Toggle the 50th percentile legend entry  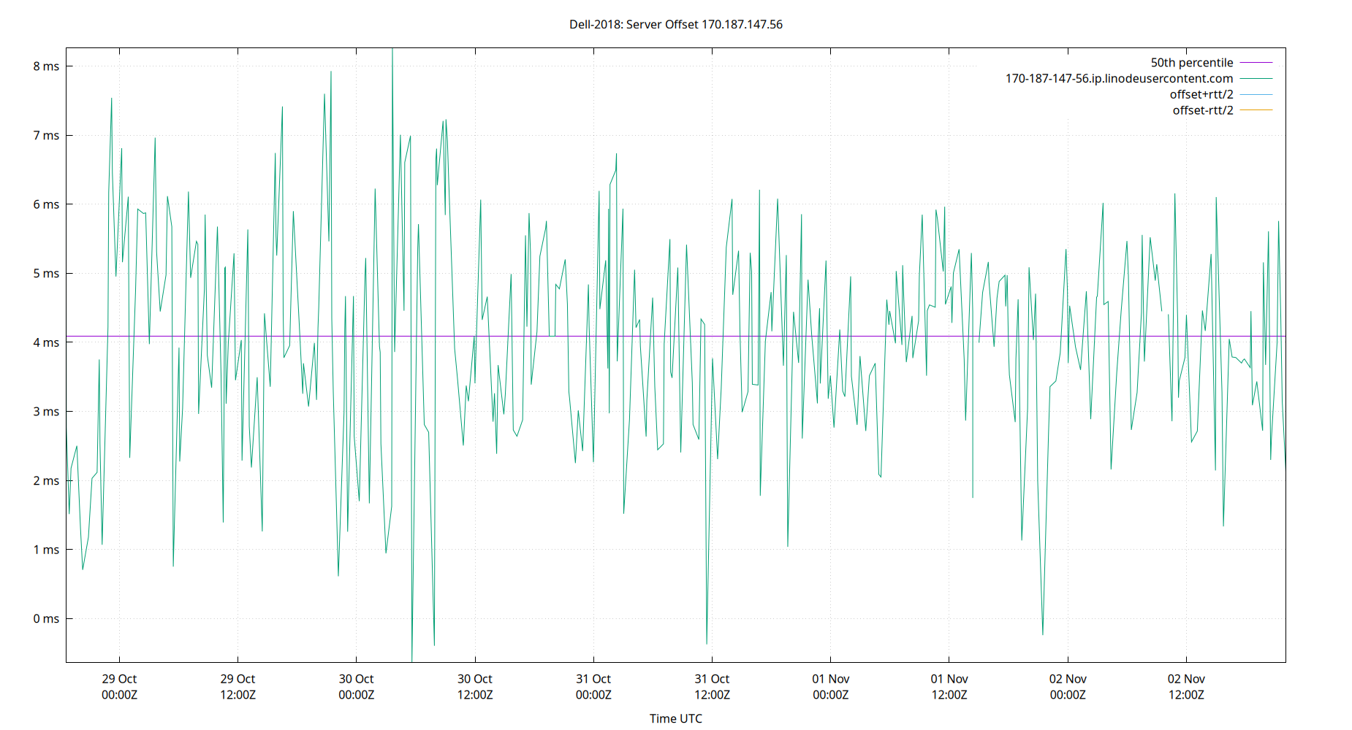1191,62
